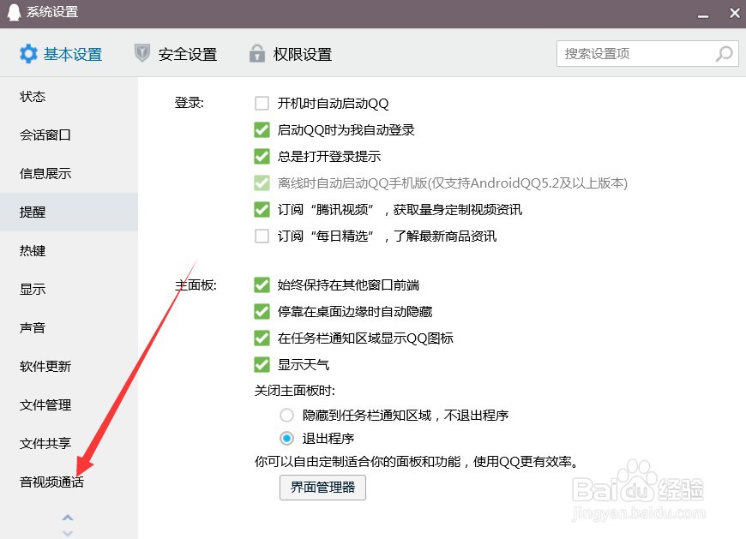Uncheck 在任务栏通知区域显示QQ图标
746x539 pixels.
pos(262,338)
